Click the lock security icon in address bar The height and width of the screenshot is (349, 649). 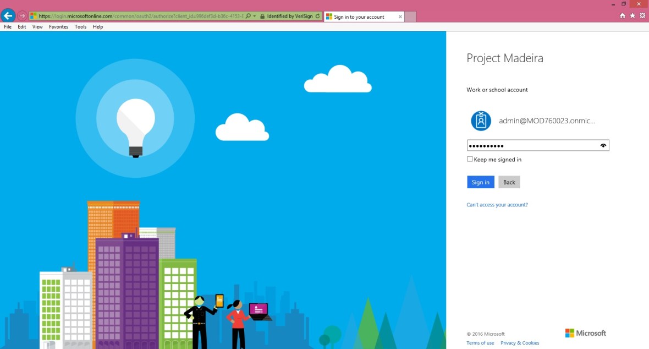(262, 17)
